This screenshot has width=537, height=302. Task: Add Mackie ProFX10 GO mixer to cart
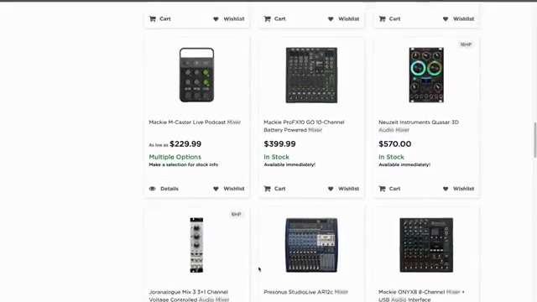click(274, 189)
